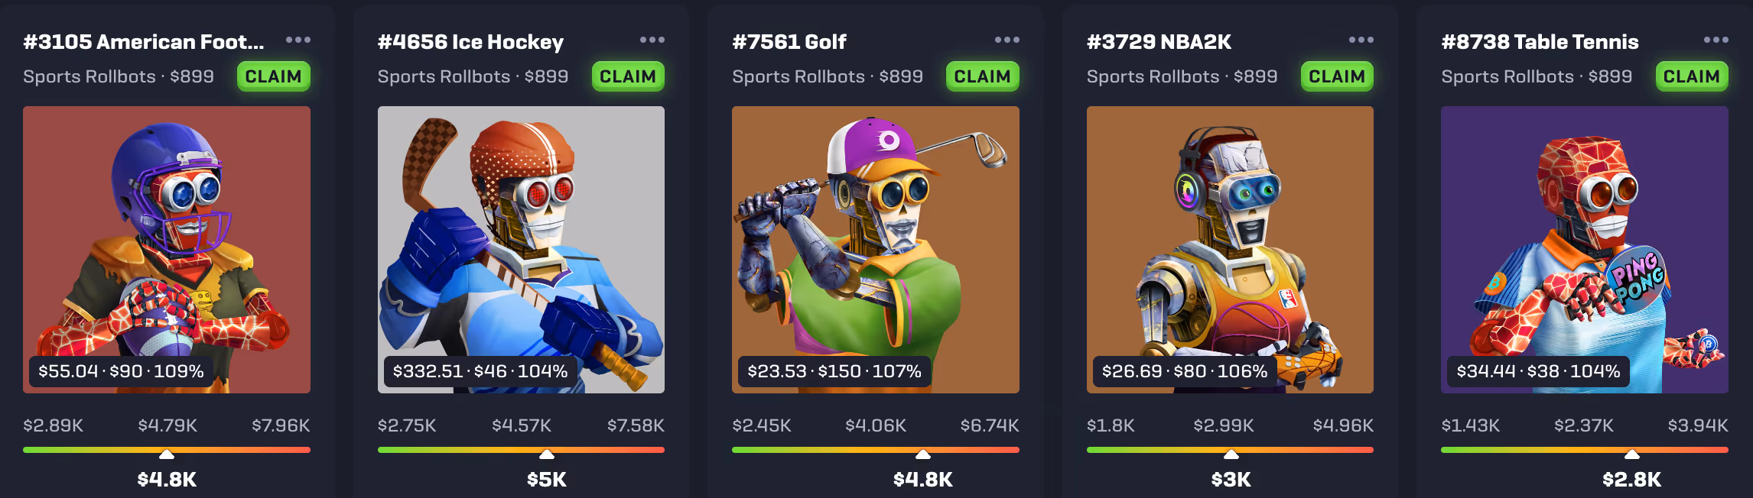Viewport: 1753px width, 498px height.
Task: Open three-dot menu on #3105 American Football card
Action: [x=298, y=40]
